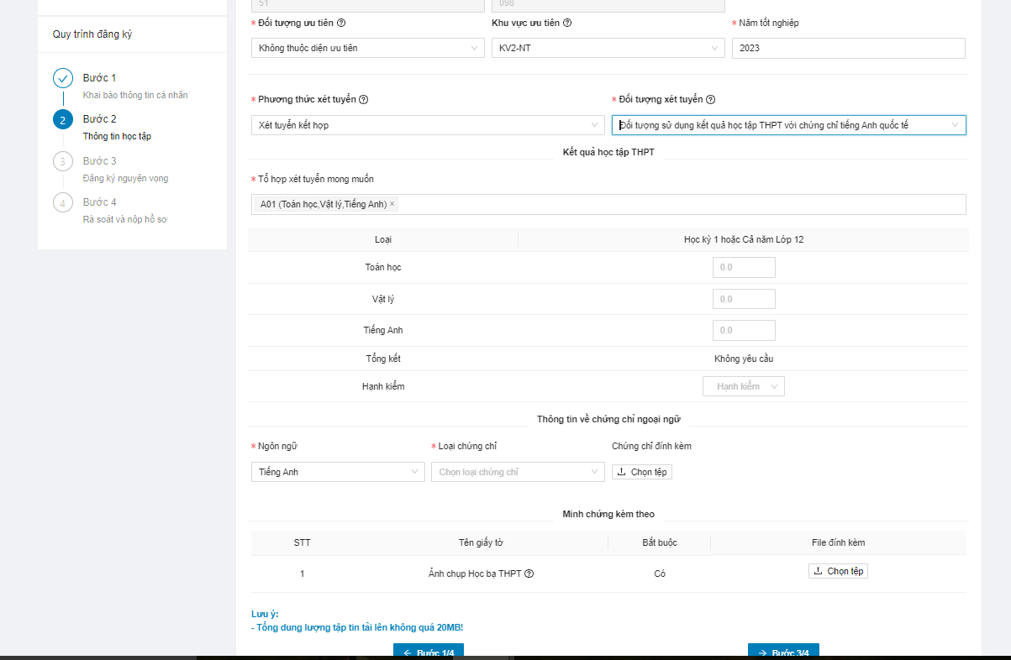Remove the A01 combination tag
This screenshot has height=660, width=1011.
point(392,204)
